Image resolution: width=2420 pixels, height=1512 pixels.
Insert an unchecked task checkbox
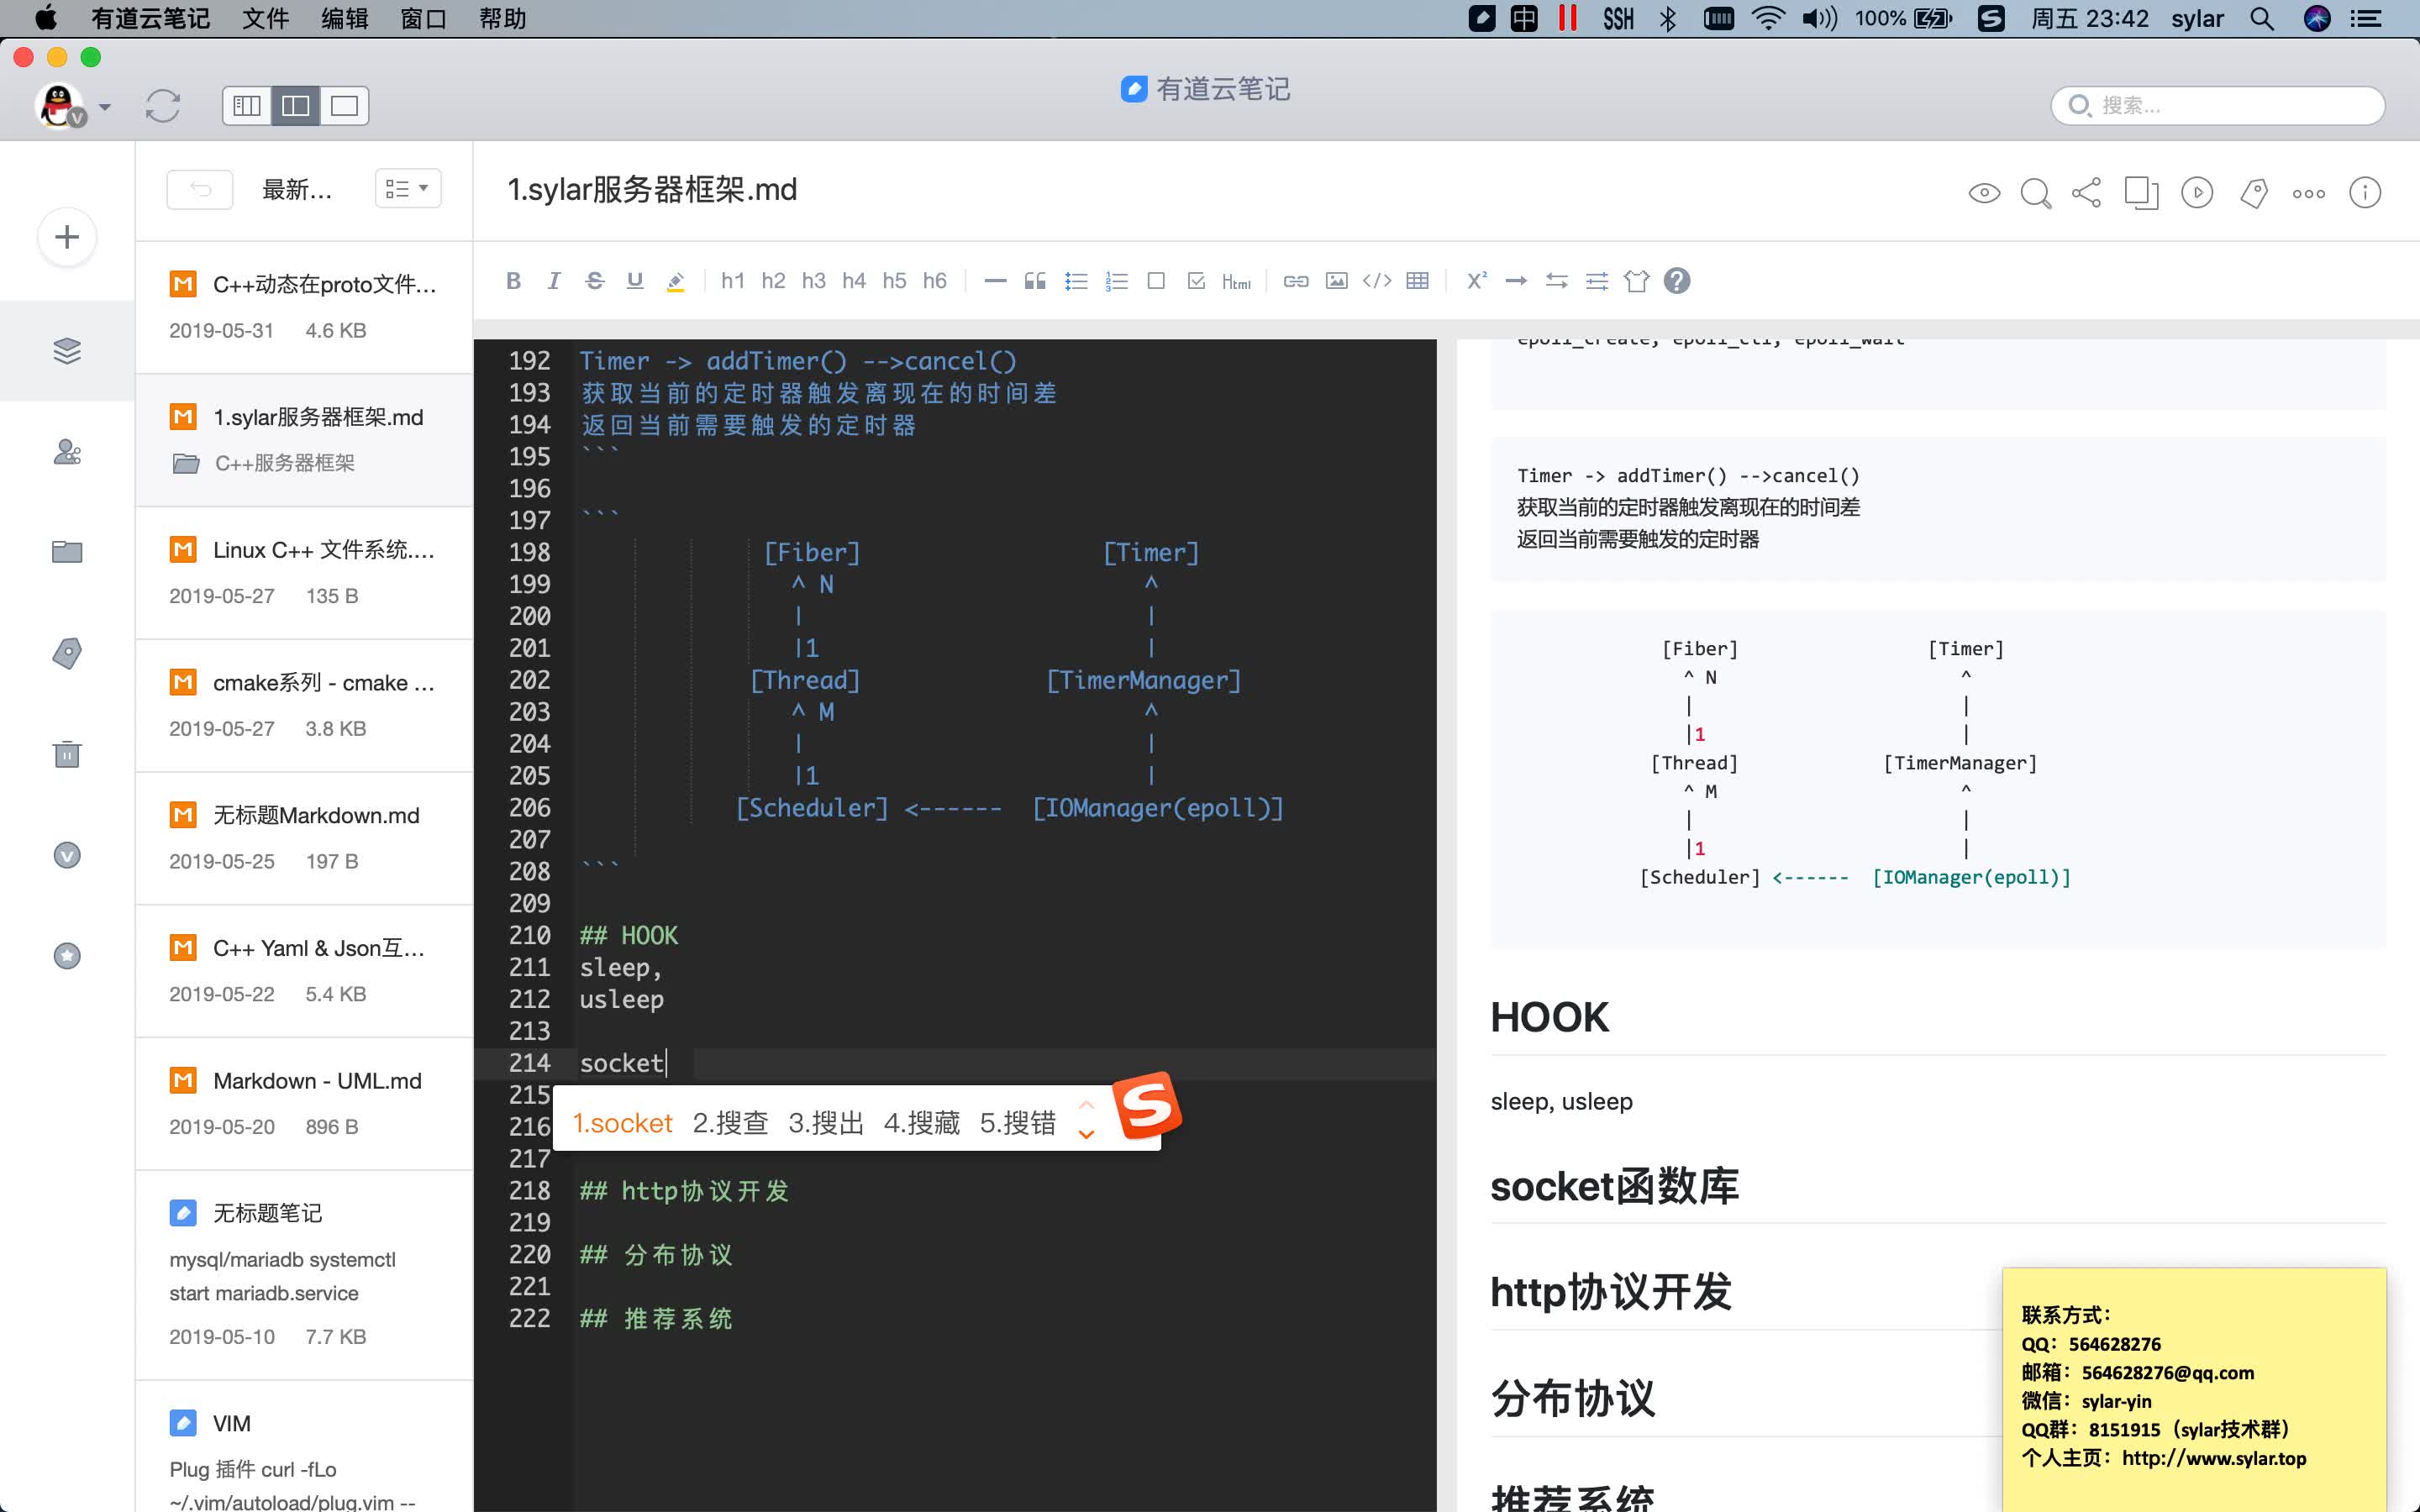(1156, 281)
